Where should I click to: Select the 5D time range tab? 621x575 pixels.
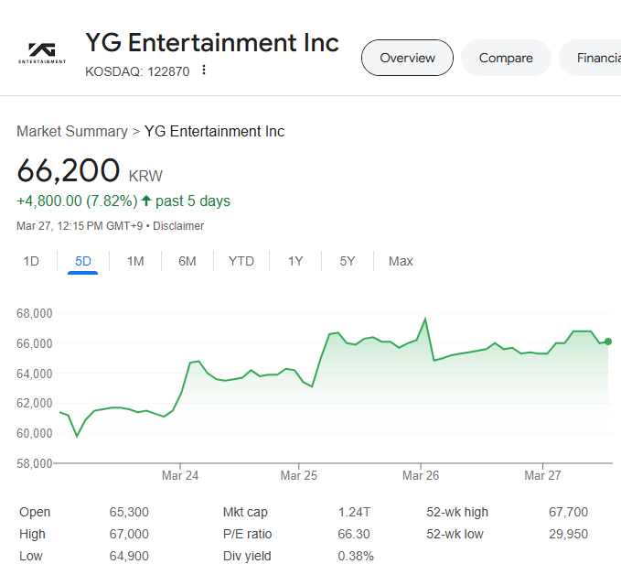[83, 261]
